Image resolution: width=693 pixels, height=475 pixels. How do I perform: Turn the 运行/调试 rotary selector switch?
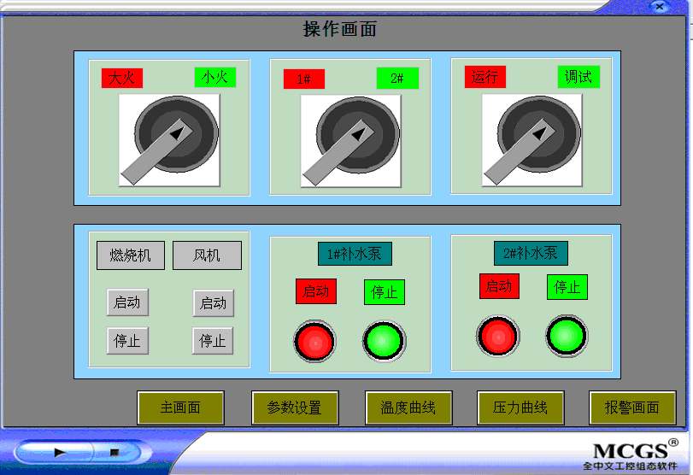pos(532,140)
